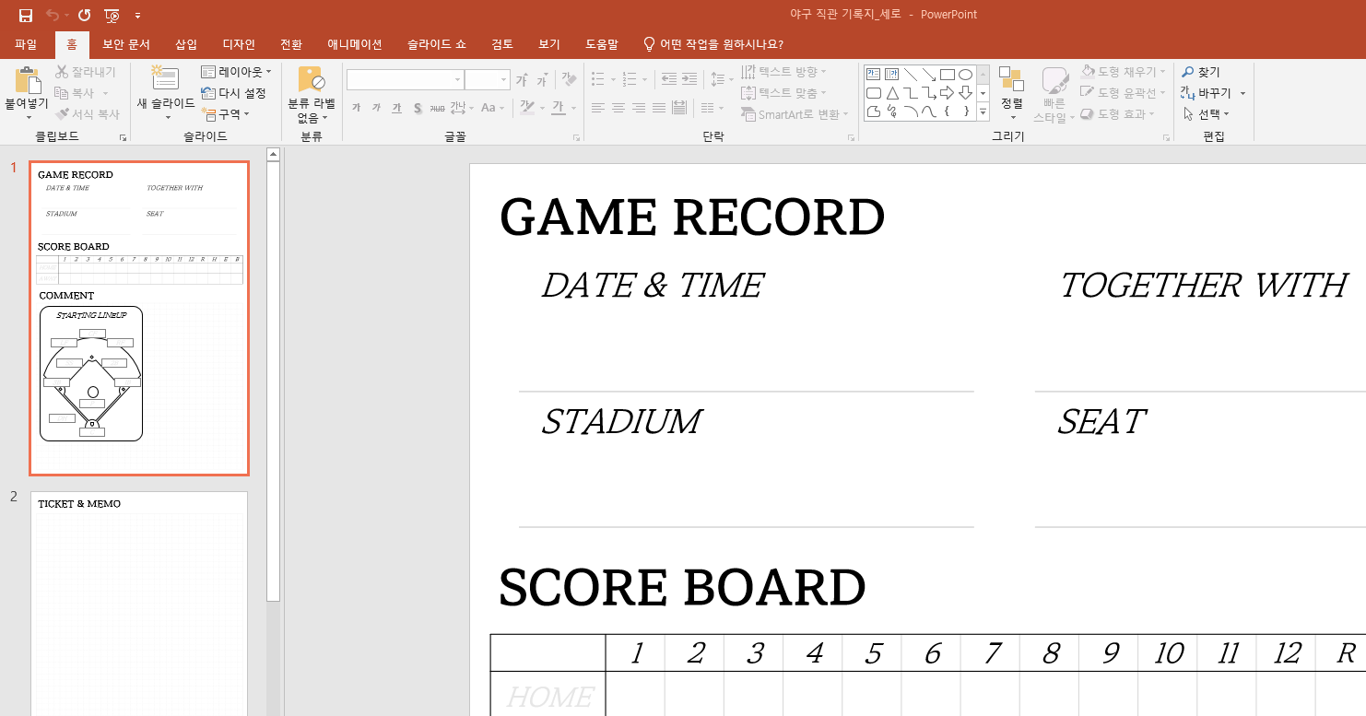This screenshot has height=716, width=1366.
Task: Open the Select (선택) dropdown
Action: (x=1207, y=114)
